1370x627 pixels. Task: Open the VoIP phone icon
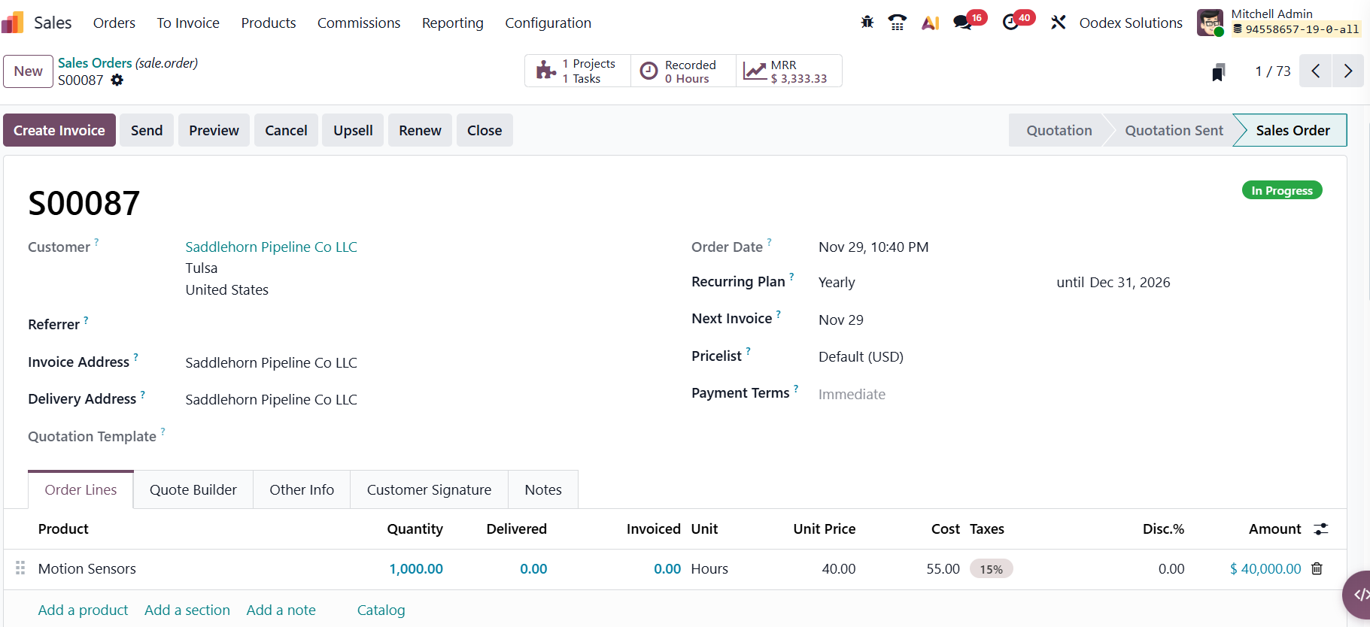click(x=897, y=23)
